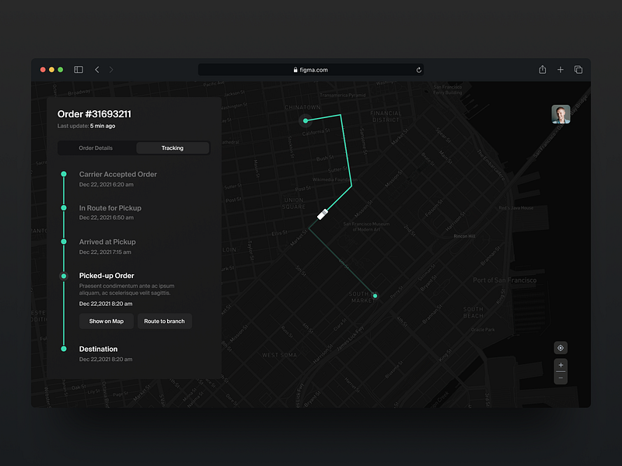Switch to the Tracking tab
The image size is (622, 466).
click(x=172, y=148)
